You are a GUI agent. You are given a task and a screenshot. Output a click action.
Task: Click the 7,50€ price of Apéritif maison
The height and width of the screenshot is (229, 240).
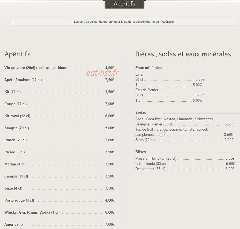coord(110,80)
